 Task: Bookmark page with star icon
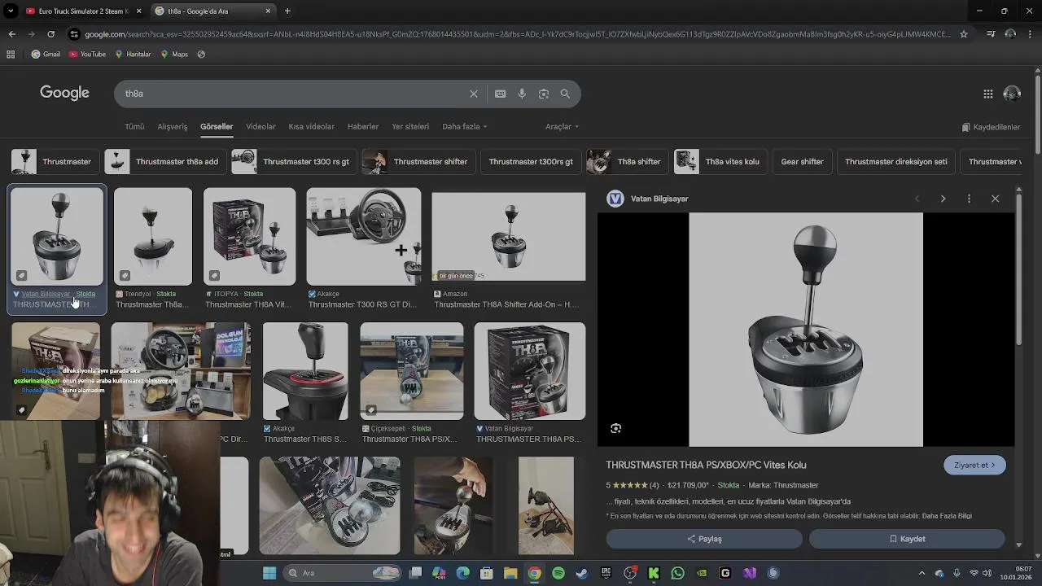click(964, 34)
